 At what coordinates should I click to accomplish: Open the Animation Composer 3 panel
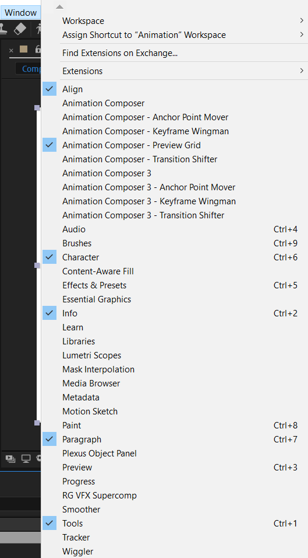pyautogui.click(x=174, y=173)
